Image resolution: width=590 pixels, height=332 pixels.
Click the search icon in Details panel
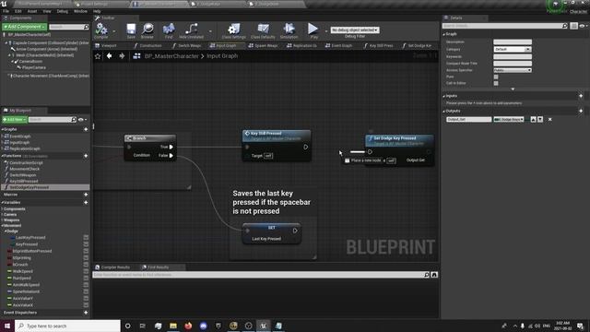tap(565, 26)
